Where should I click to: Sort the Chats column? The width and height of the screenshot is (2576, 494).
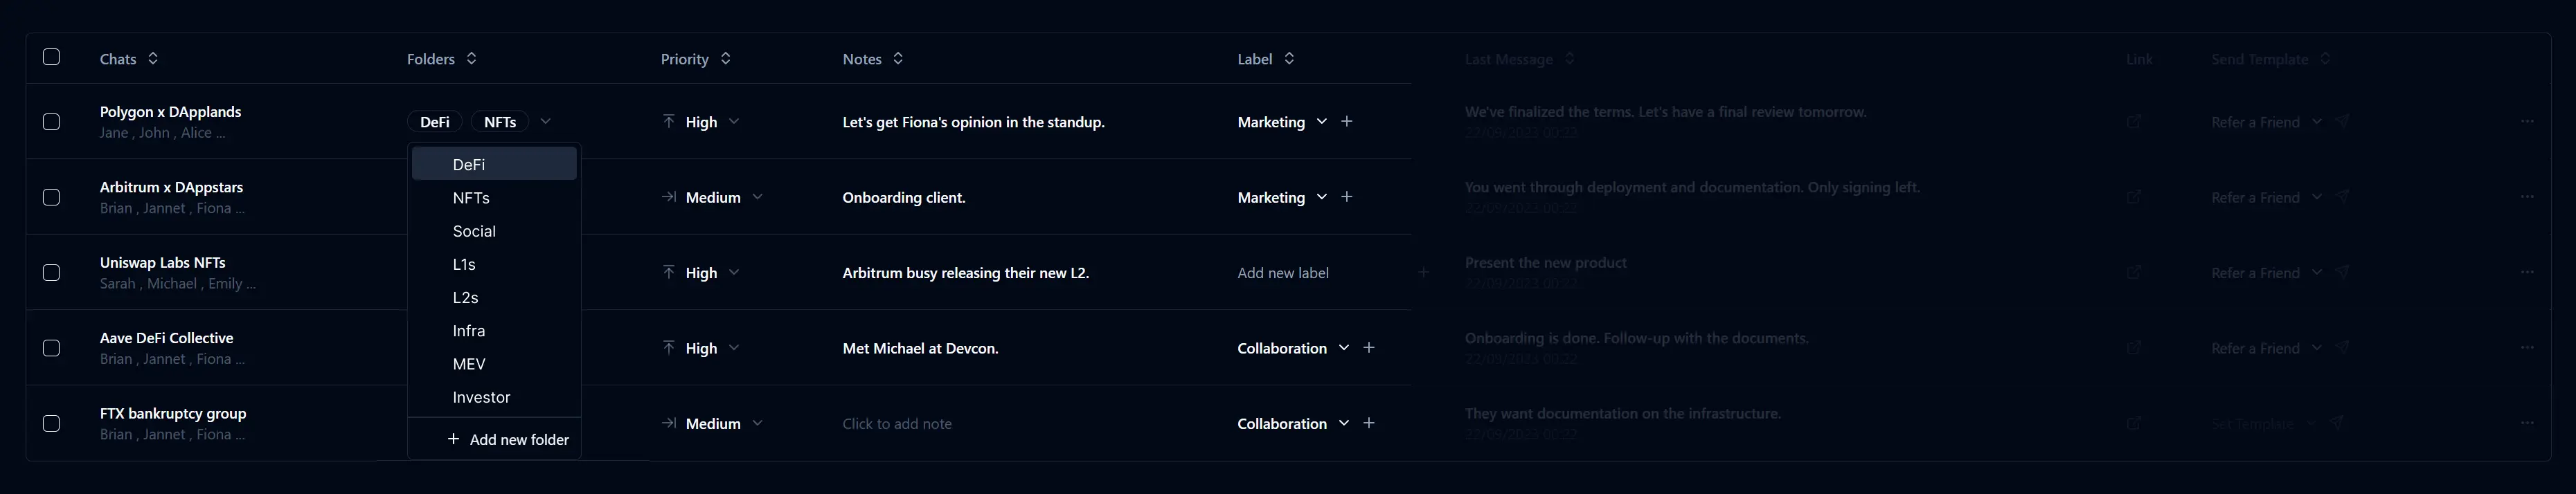[153, 59]
